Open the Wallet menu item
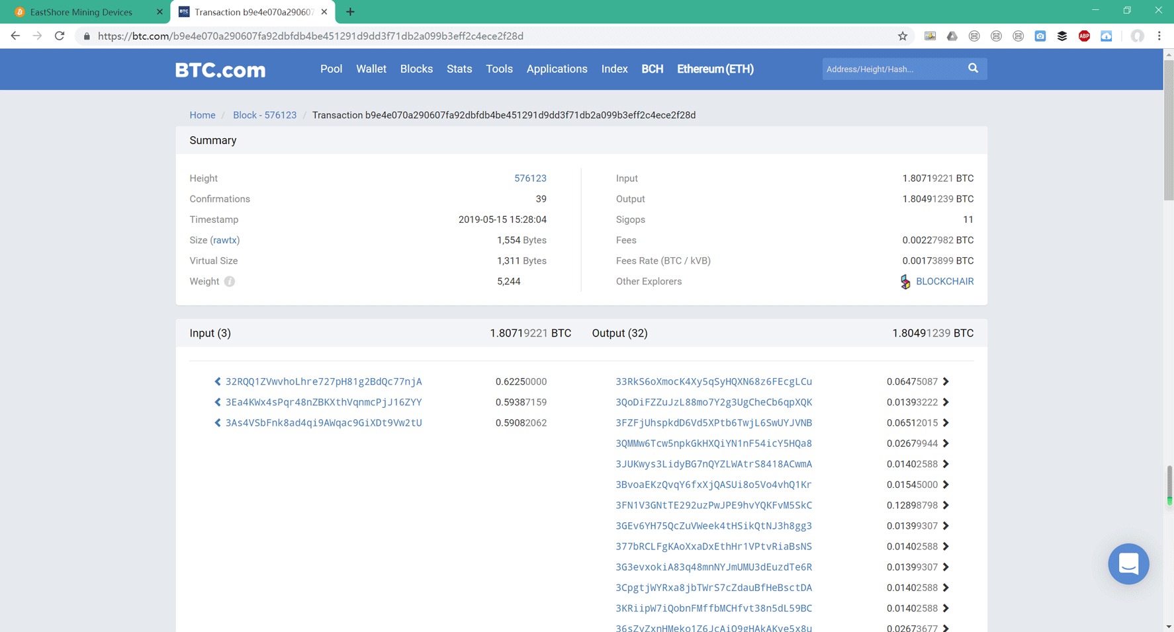 tap(371, 69)
